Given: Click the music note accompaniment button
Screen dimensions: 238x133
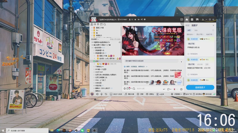Looking at the screenshot, I should click(129, 94).
